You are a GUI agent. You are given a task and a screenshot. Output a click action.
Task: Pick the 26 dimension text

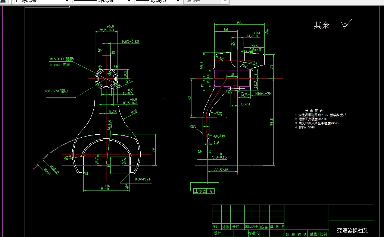point(226,29)
